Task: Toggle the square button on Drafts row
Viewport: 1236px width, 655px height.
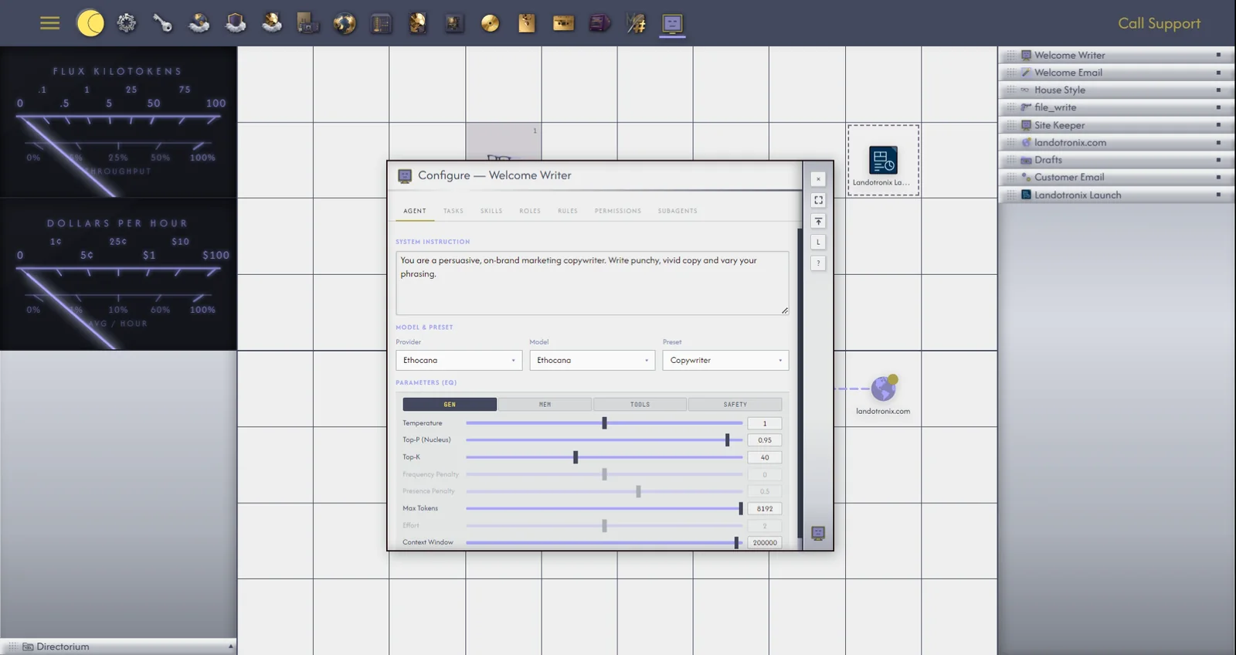Action: click(1218, 160)
